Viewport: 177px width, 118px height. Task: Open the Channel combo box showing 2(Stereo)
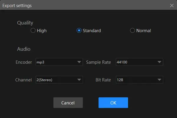55,80
